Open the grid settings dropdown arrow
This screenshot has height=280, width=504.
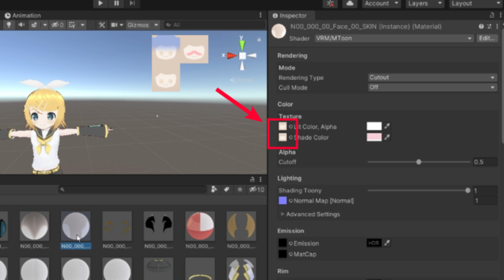(x=83, y=25)
